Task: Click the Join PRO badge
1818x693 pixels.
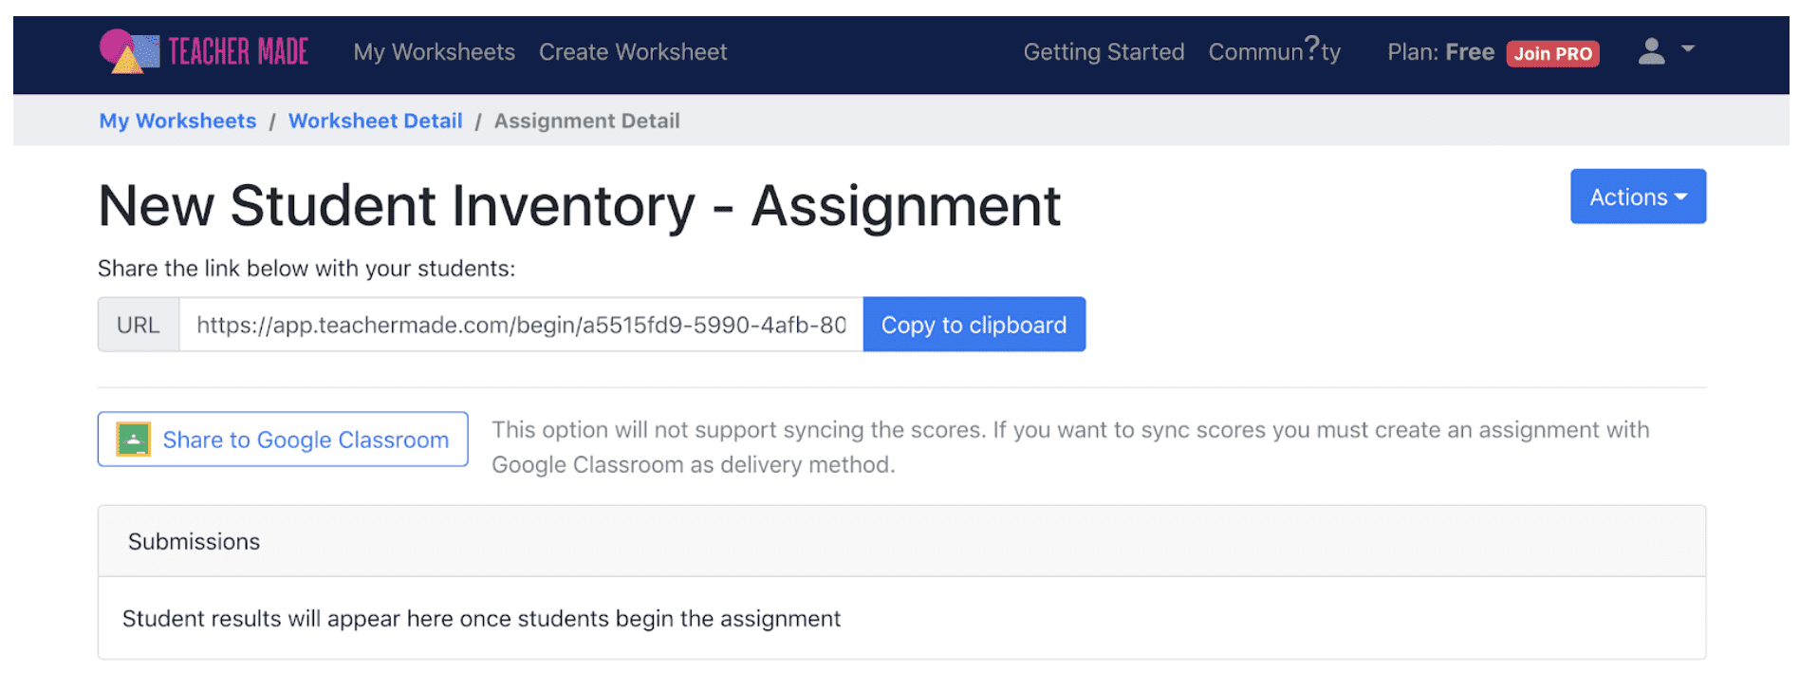Action: [x=1553, y=53]
